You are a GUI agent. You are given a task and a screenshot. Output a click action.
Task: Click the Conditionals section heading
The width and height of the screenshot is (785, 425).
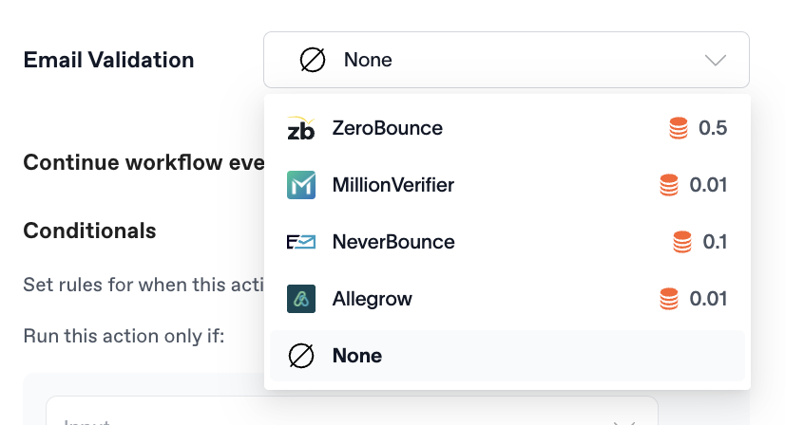click(89, 231)
